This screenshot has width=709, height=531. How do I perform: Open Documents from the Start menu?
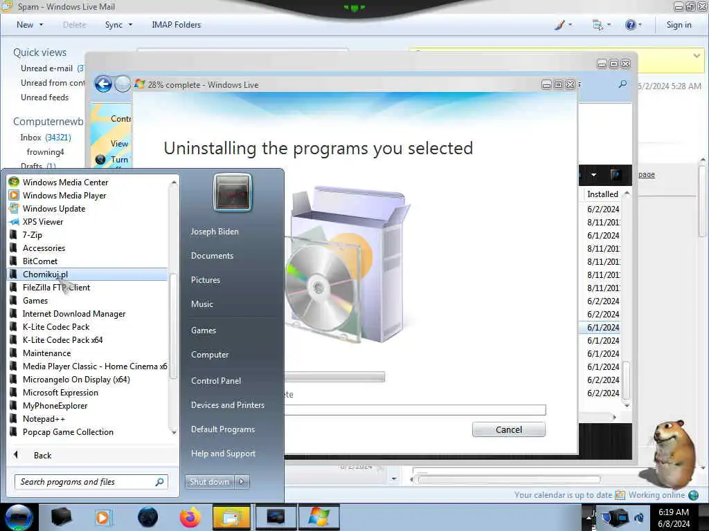(212, 256)
